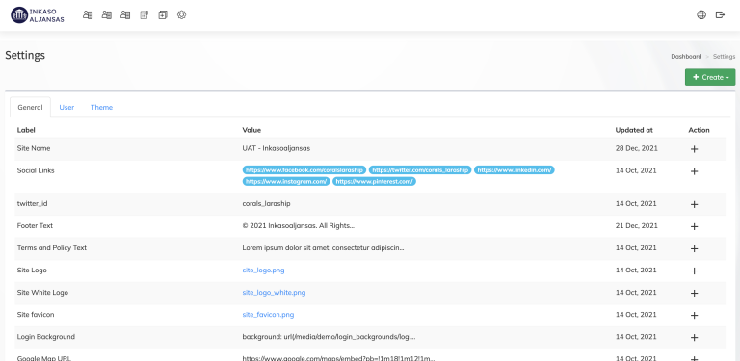
Task: Expand Login Background row plus icon
Action: [x=694, y=338]
